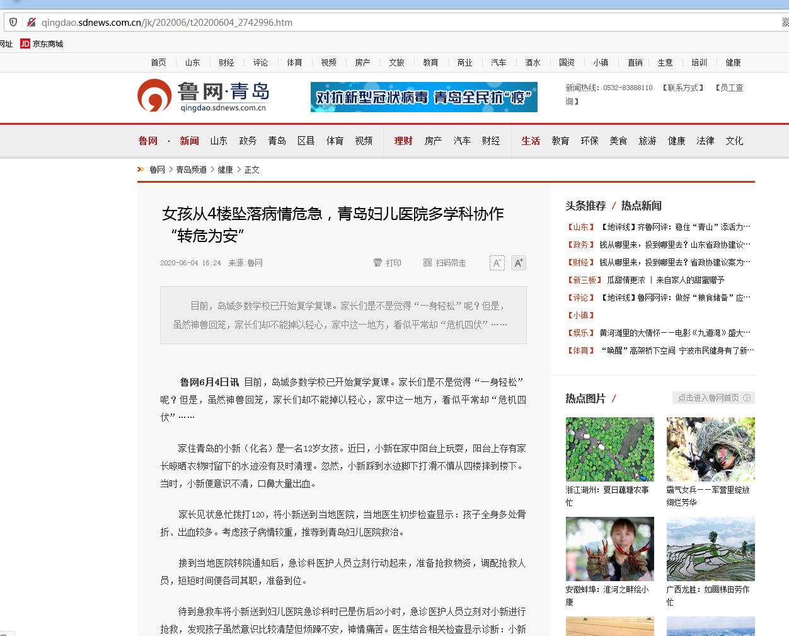
Task: Click the 打印 print icon
Action: 377,263
